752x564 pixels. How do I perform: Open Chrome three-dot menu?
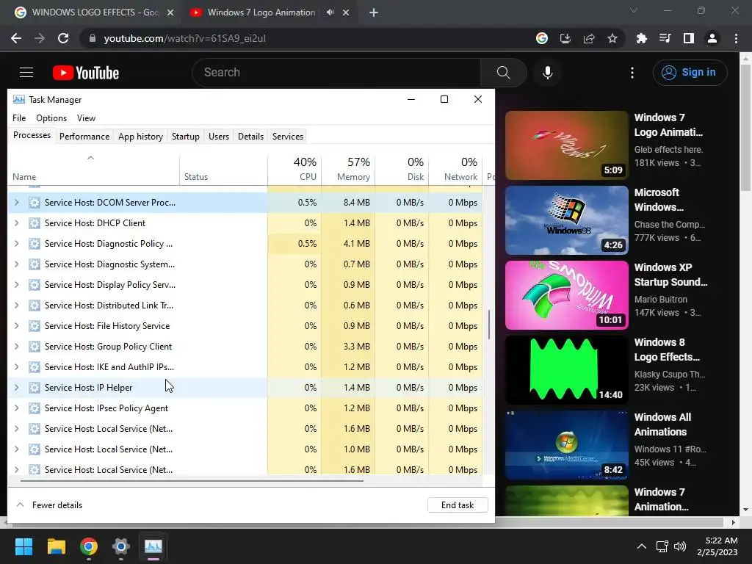click(736, 38)
